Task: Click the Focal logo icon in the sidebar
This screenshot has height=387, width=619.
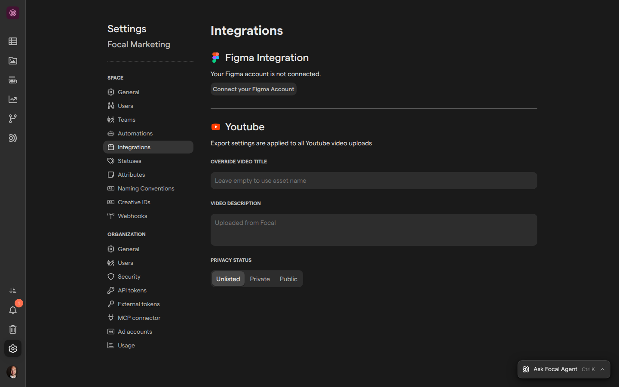Action: [13, 13]
